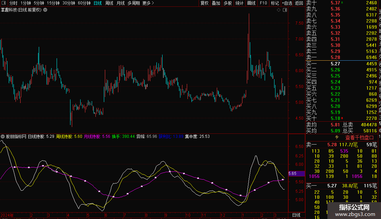Click the lightning icon beside 查看千档盘口
The image size is (381, 219).
click(337, 137)
